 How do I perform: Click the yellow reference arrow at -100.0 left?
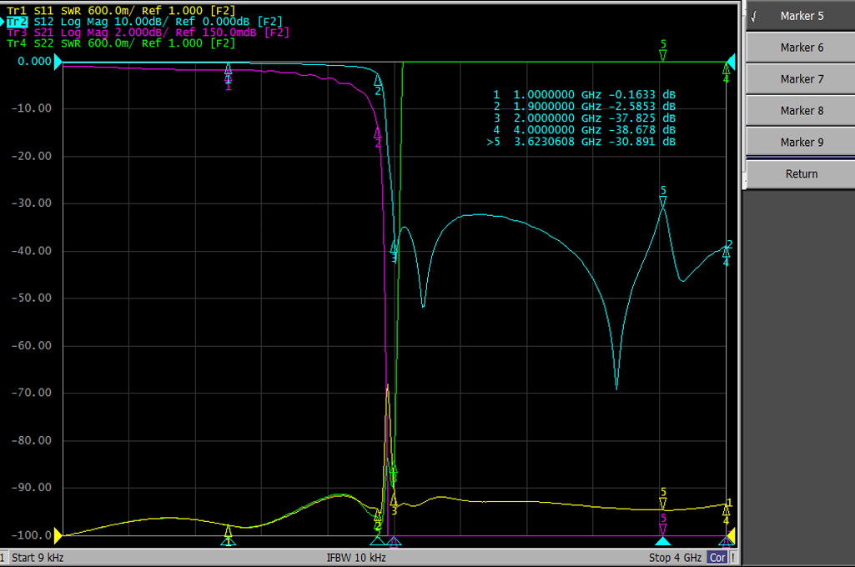tap(59, 535)
